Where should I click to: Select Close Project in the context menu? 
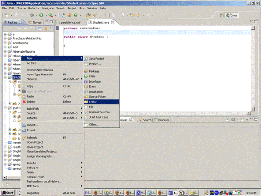click(x=52, y=147)
